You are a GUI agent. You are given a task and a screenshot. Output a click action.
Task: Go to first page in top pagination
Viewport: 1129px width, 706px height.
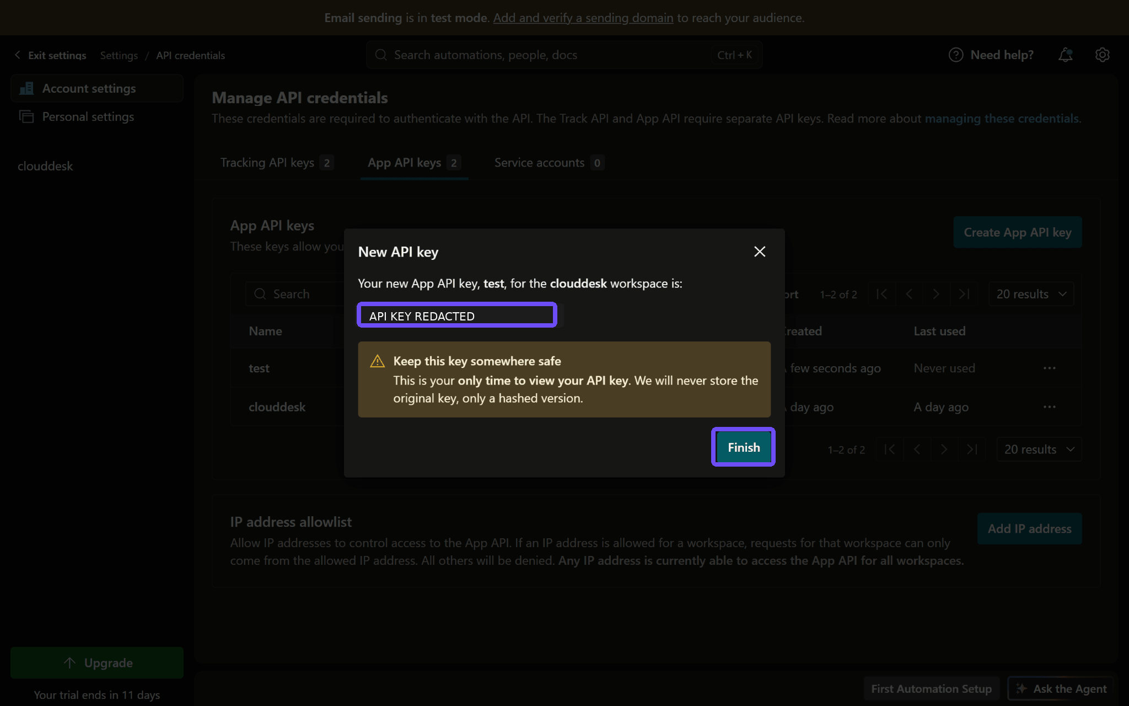coord(882,294)
